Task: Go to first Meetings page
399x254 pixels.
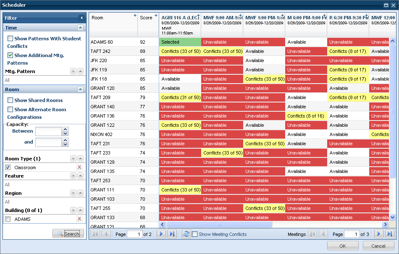Action: [x=312, y=234]
